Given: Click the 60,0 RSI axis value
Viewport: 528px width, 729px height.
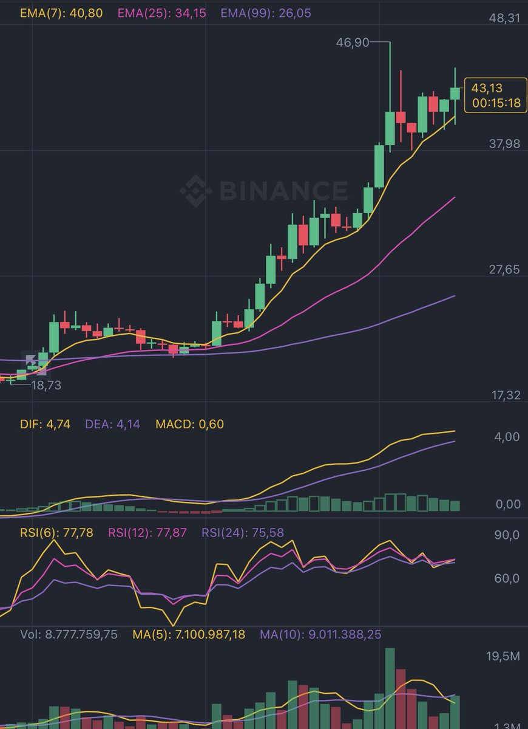Looking at the screenshot, I should [x=508, y=578].
